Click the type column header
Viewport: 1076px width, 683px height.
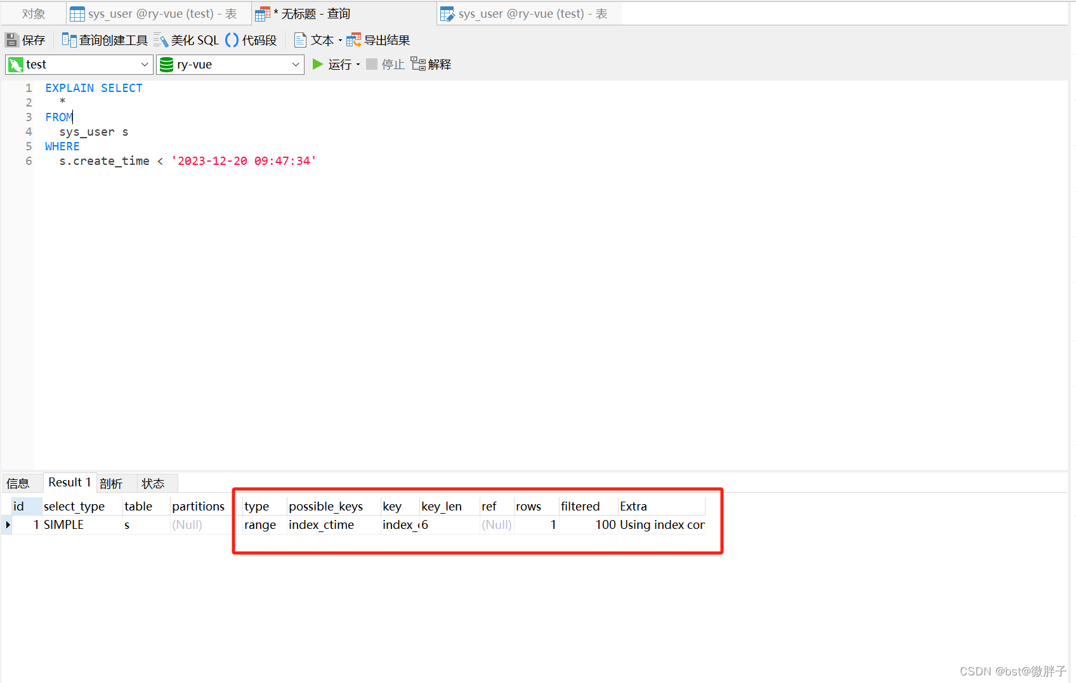pyautogui.click(x=265, y=506)
